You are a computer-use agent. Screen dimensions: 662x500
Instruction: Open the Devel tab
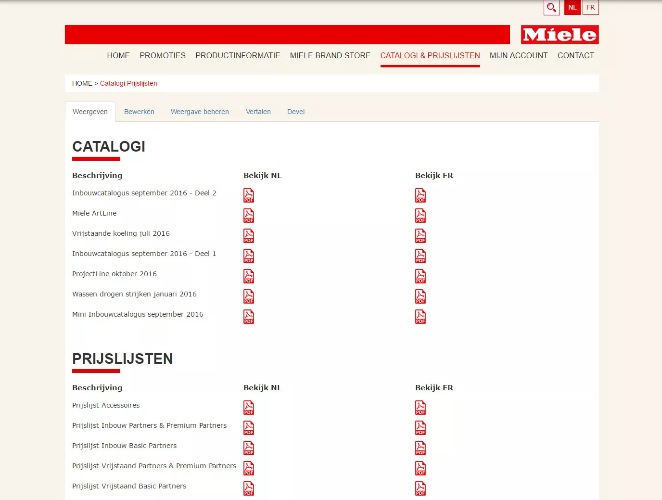(296, 112)
